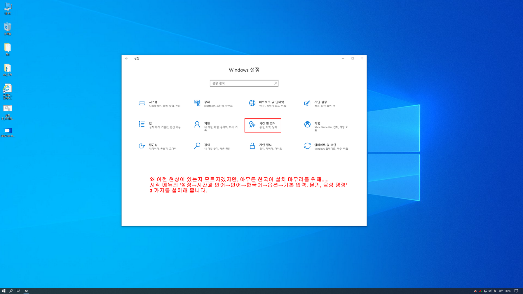The image size is (523, 294).
Task: Open 개인 정보 privacy settings
Action: 266,146
